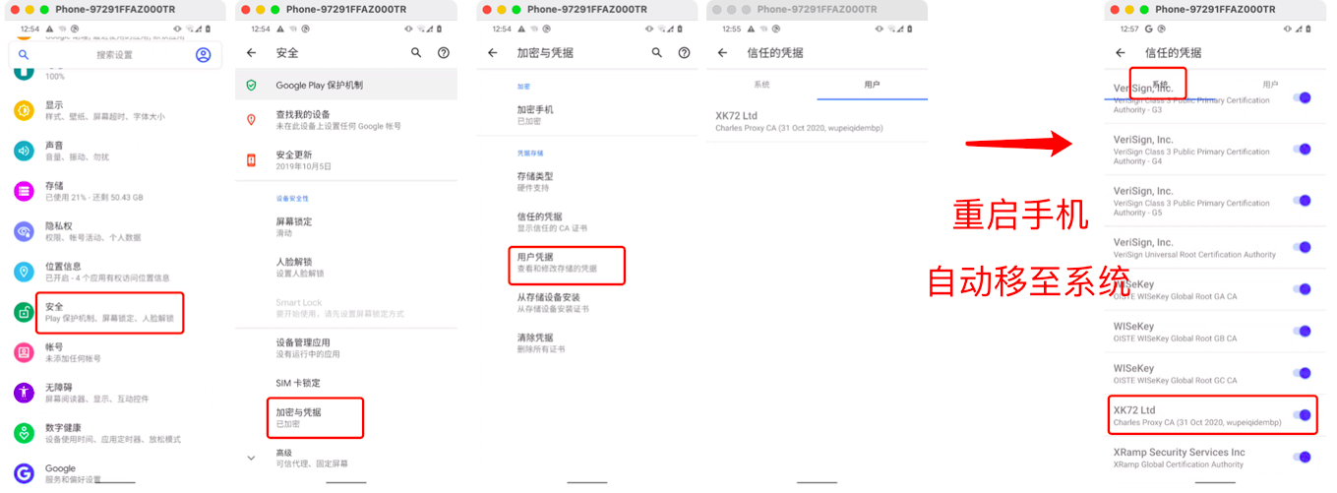The height and width of the screenshot is (493, 1337).
Task: Toggle the VeriSign Class 3 G3 certificate switch
Action: (1303, 97)
